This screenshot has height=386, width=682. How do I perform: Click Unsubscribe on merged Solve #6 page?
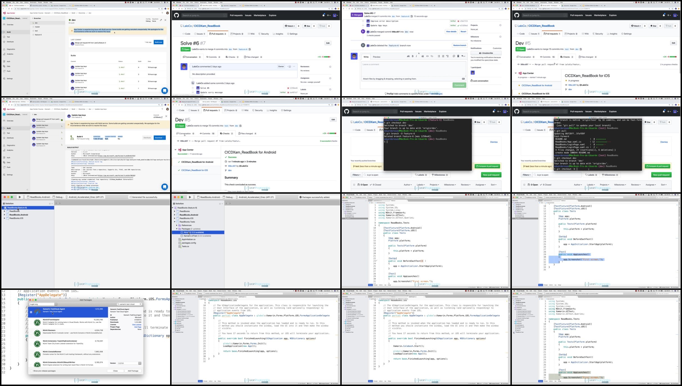[486, 53]
